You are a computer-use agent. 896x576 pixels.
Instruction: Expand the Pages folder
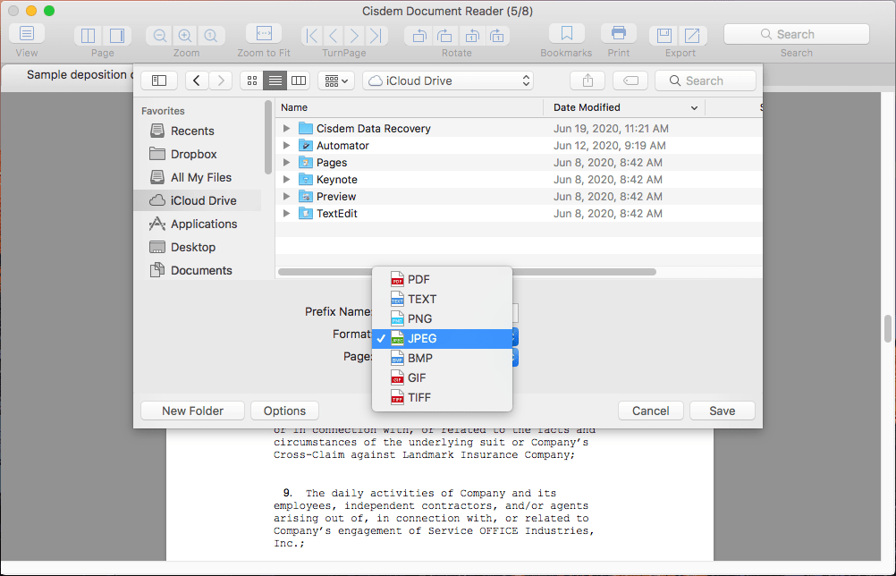[287, 162]
